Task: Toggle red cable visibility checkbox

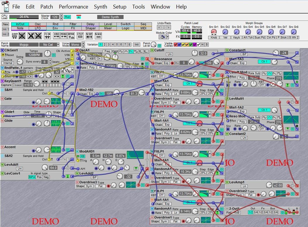Action: 176,45
